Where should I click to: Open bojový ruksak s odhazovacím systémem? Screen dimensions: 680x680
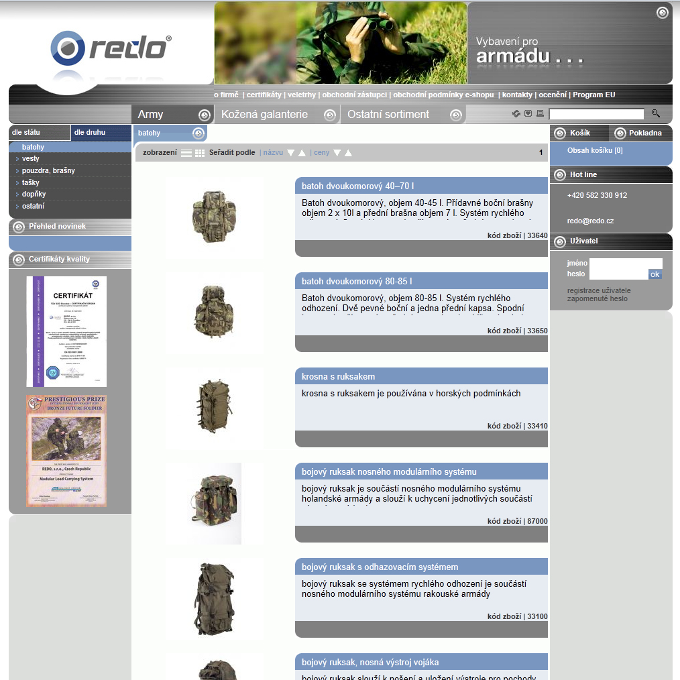[380, 567]
